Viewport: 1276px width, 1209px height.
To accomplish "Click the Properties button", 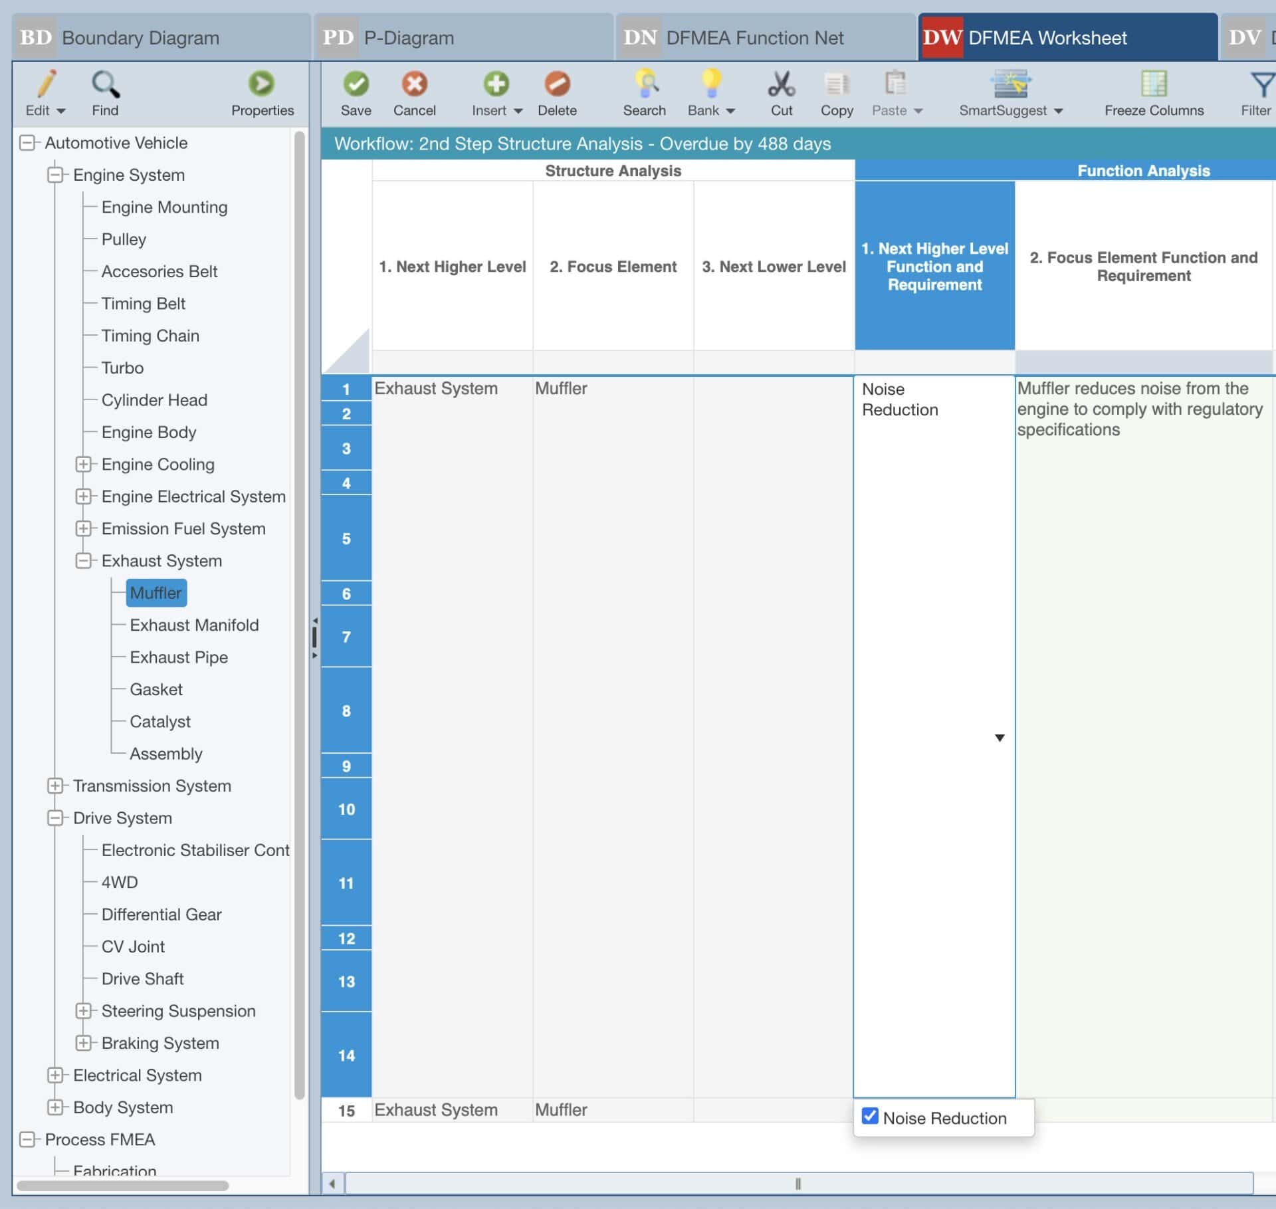I will point(263,93).
